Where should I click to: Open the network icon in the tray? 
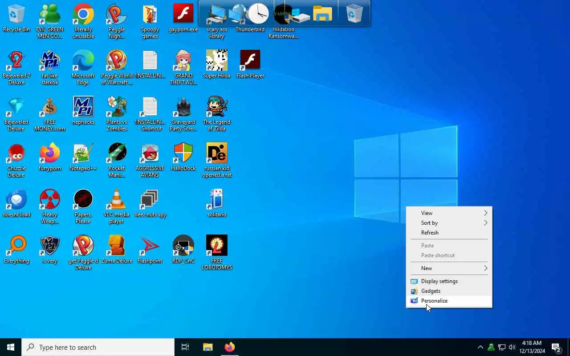501,347
